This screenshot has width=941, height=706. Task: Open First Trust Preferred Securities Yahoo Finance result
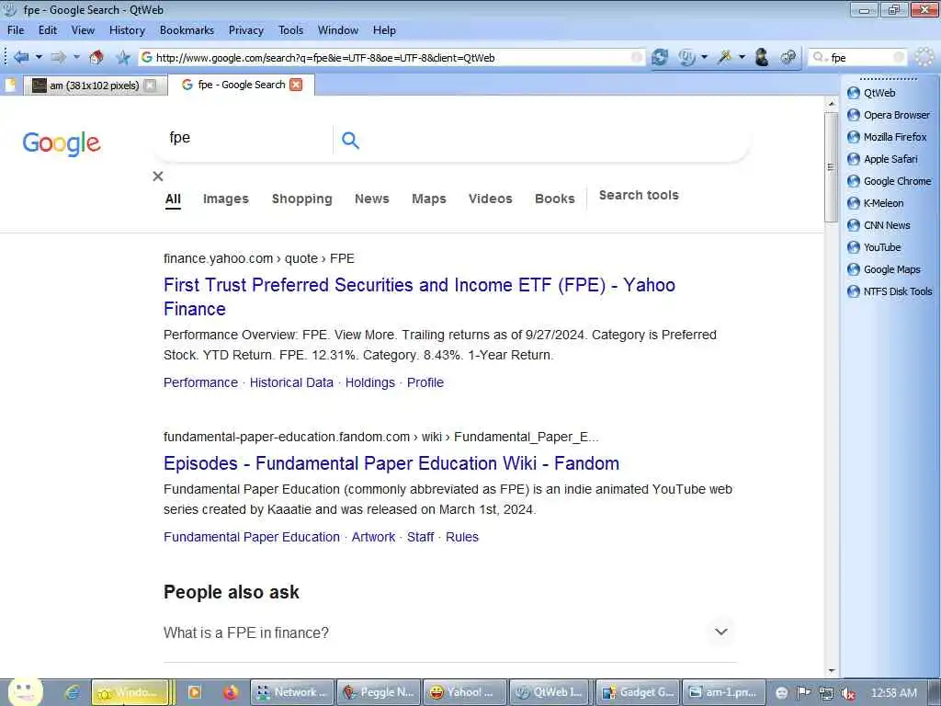pyautogui.click(x=419, y=297)
